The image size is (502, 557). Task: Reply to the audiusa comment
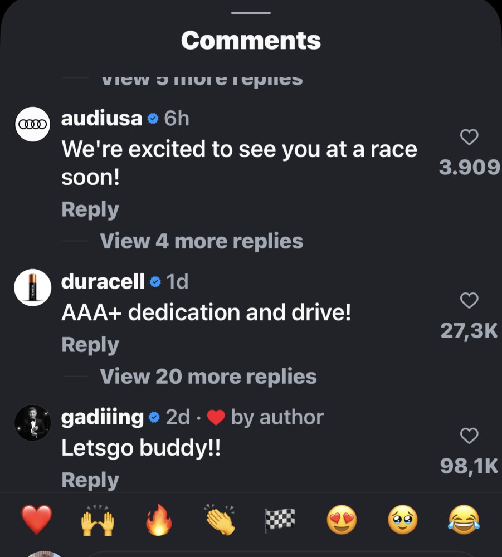click(90, 209)
